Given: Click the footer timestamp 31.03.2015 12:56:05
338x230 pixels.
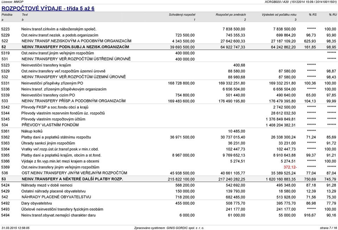Looking at the screenshot, I should coord(15,228).
